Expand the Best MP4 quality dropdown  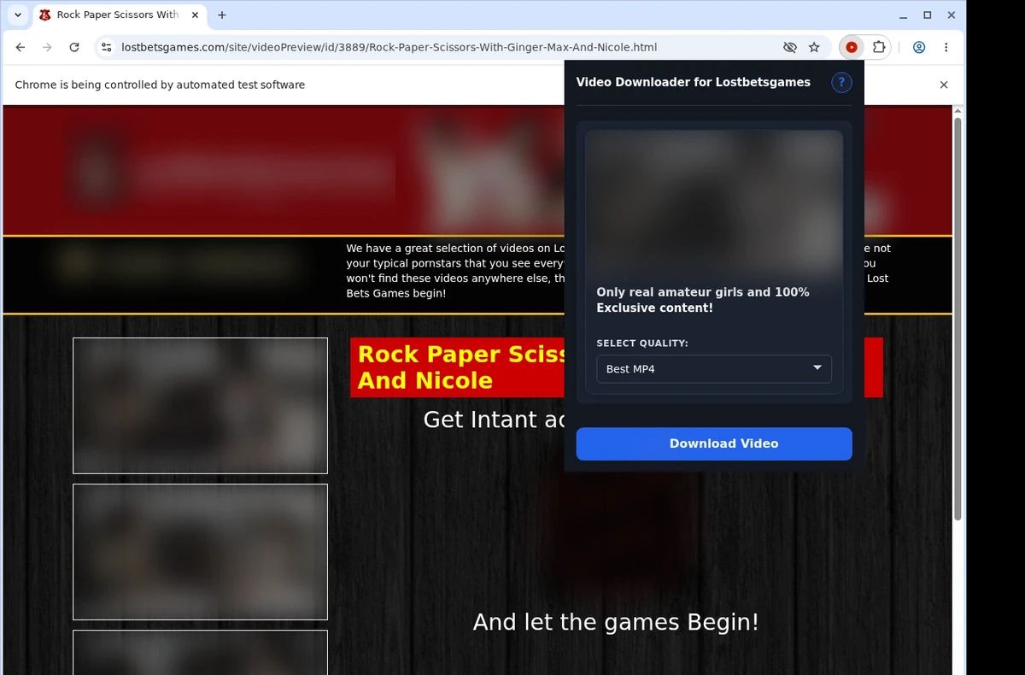point(714,369)
